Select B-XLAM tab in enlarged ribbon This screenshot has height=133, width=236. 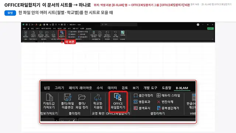tap(182, 88)
